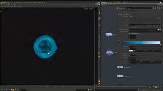The image size is (163, 91).
Task: Click the Force Compile button
Action: tap(134, 27)
